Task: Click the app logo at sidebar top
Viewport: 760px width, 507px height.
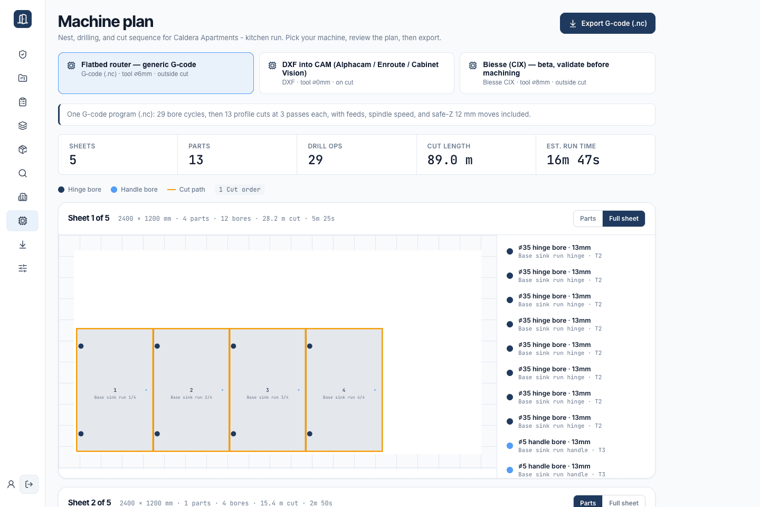Action: pos(23,19)
